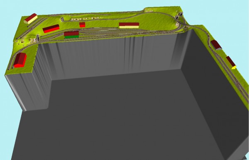Select the curved track beside the red engine shed
The image size is (249, 160).
point(14,59)
